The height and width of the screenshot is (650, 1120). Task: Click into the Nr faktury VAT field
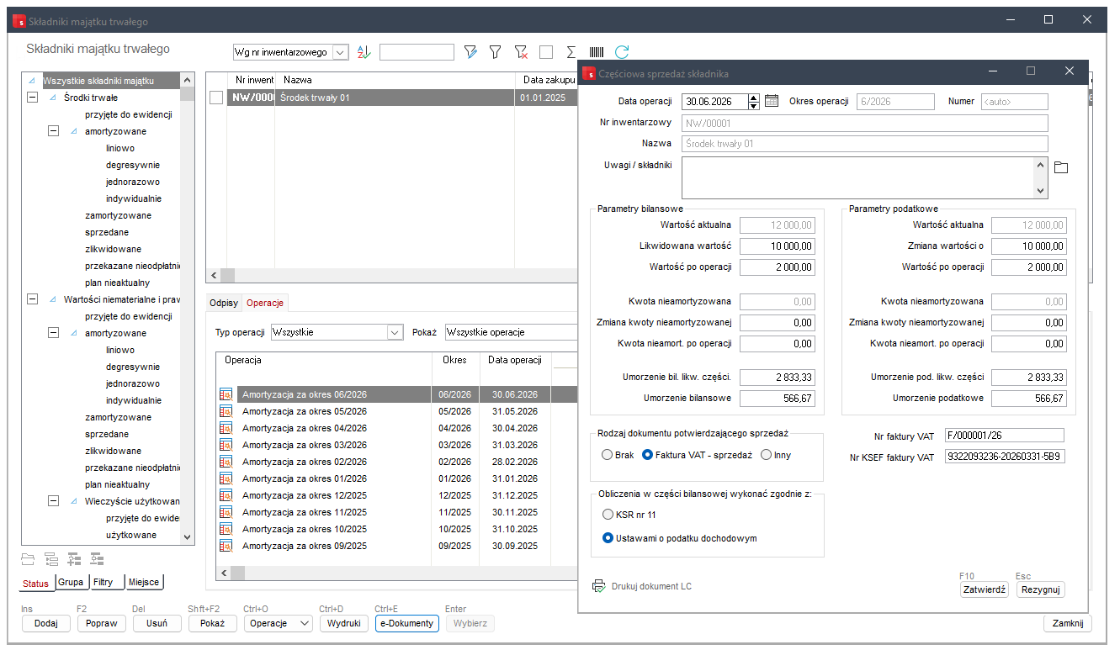[x=1004, y=436]
